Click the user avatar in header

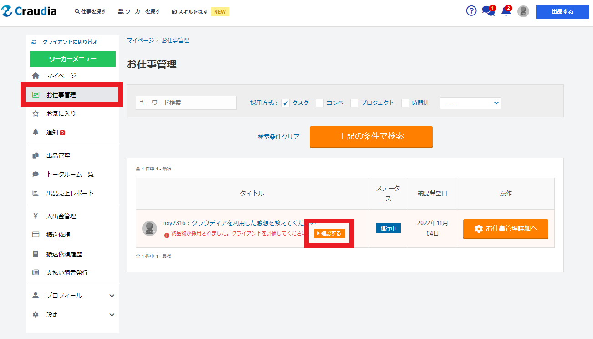[523, 11]
